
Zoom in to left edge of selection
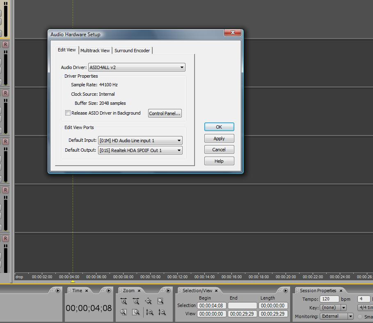(124, 312)
